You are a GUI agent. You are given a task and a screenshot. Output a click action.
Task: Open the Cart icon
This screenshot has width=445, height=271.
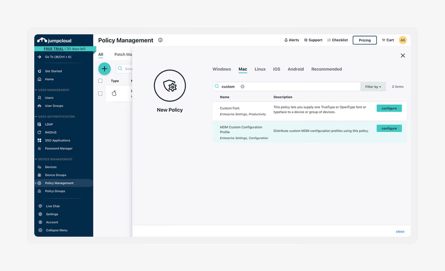coord(383,40)
